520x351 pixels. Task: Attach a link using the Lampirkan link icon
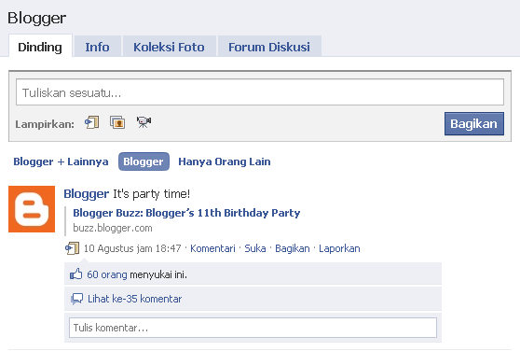(x=92, y=122)
